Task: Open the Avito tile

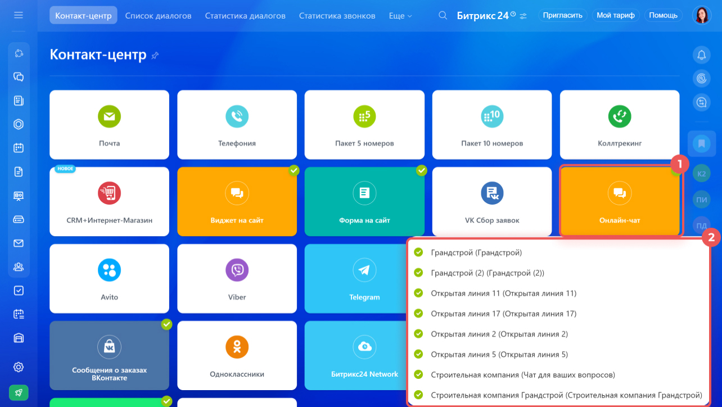Action: 109,279
